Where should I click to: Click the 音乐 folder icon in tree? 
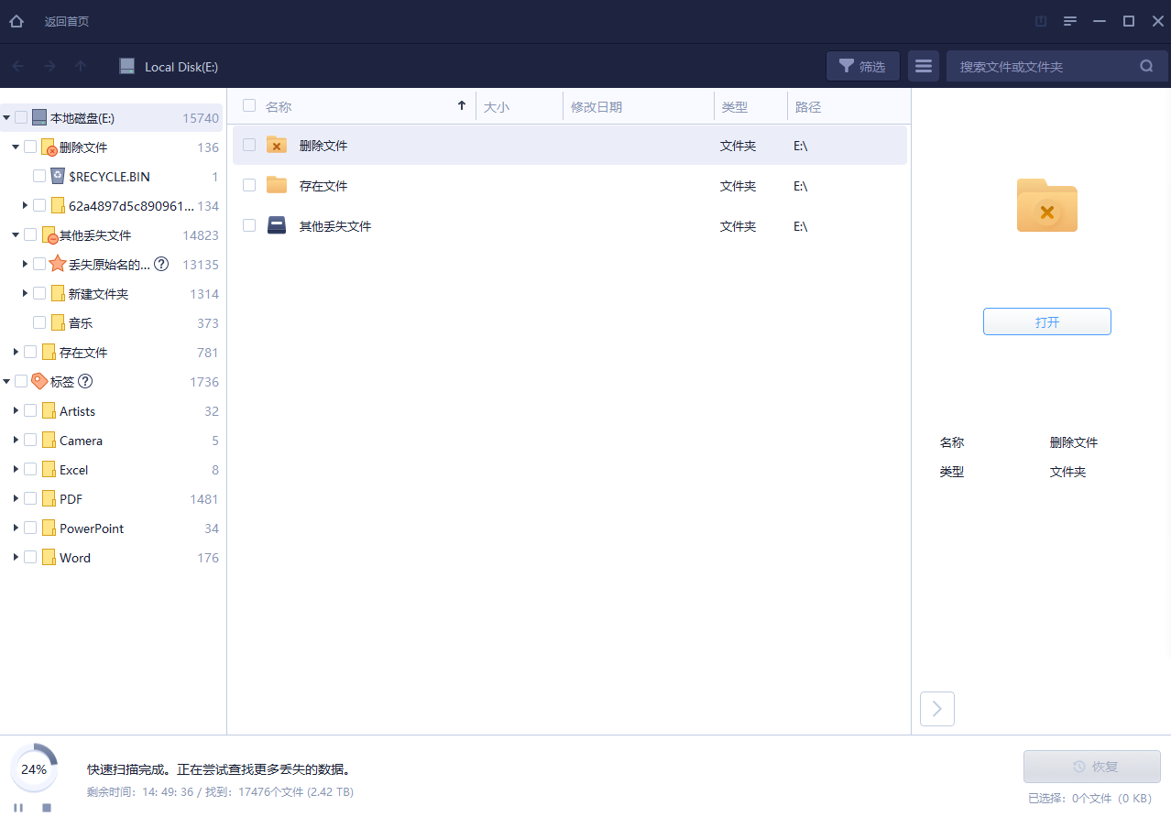(x=58, y=322)
